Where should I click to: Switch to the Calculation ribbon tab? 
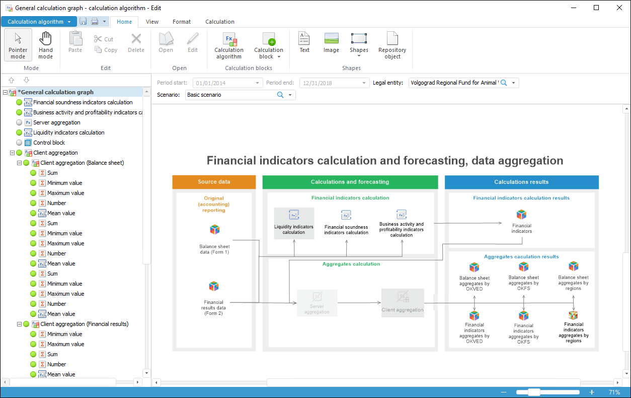point(220,22)
